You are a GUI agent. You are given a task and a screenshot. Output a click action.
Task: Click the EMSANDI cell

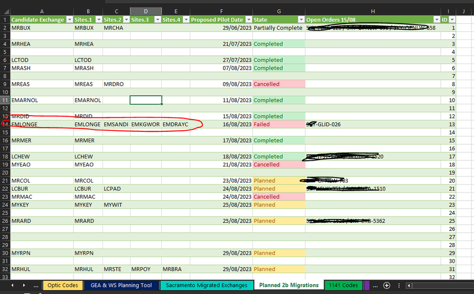coord(116,124)
